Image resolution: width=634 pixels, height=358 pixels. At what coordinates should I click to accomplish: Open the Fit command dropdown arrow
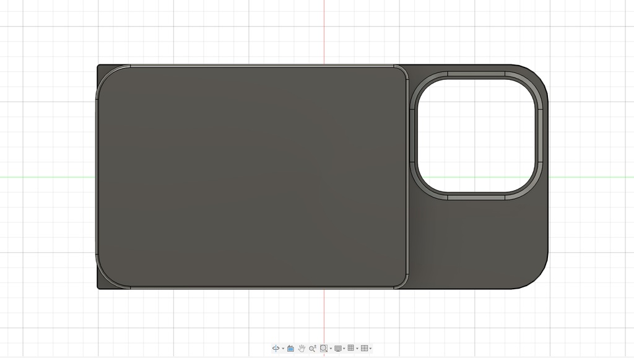click(x=331, y=348)
